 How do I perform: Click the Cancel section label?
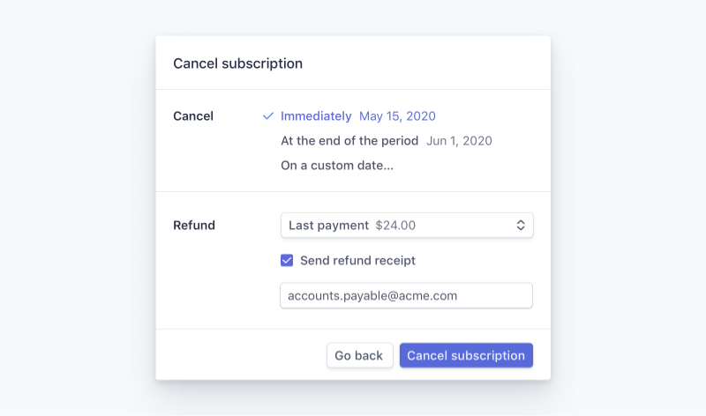193,116
